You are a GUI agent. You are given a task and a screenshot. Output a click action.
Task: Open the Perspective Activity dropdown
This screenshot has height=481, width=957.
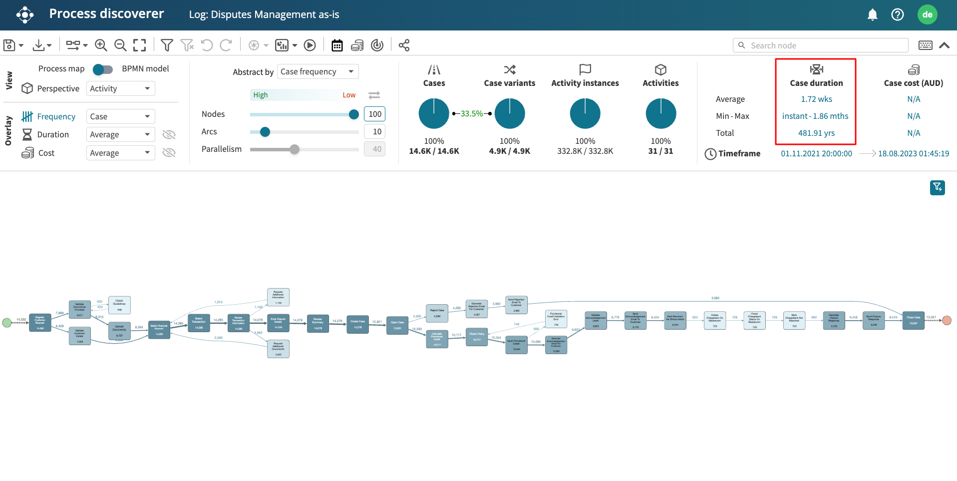[x=120, y=89]
